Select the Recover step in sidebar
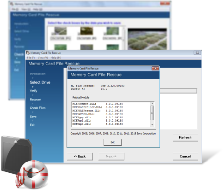This screenshot has width=224, height=191. (x=35, y=100)
